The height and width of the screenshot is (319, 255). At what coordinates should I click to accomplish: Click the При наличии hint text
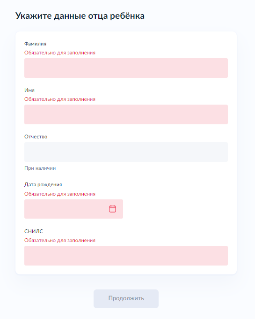[x=40, y=168]
